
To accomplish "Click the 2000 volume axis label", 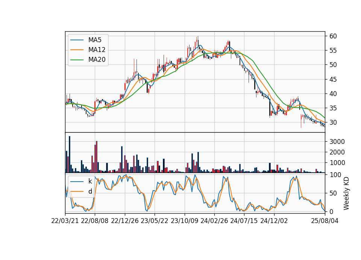I will point(337,152).
